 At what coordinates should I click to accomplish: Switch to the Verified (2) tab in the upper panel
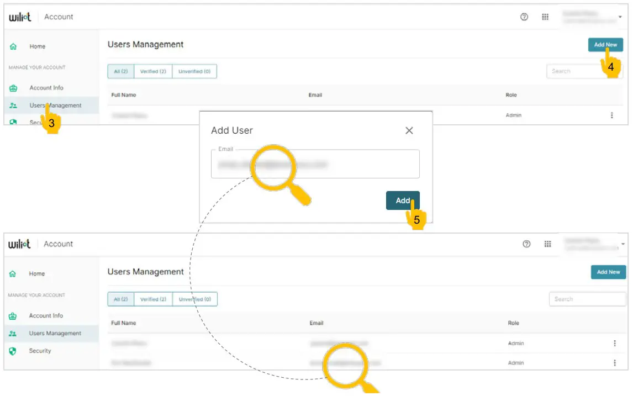(x=153, y=72)
